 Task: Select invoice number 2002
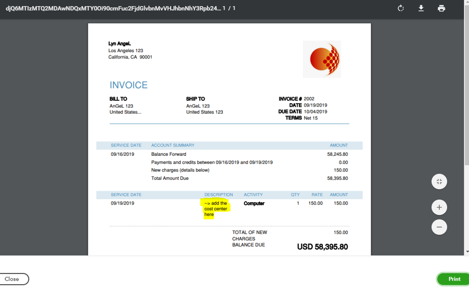tap(309, 99)
